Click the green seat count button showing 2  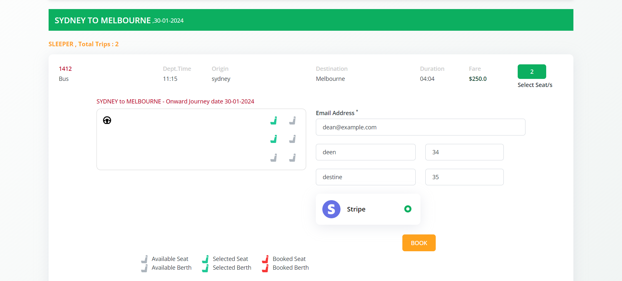click(532, 71)
